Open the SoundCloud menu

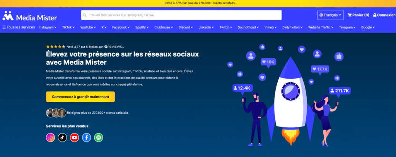click(x=248, y=27)
